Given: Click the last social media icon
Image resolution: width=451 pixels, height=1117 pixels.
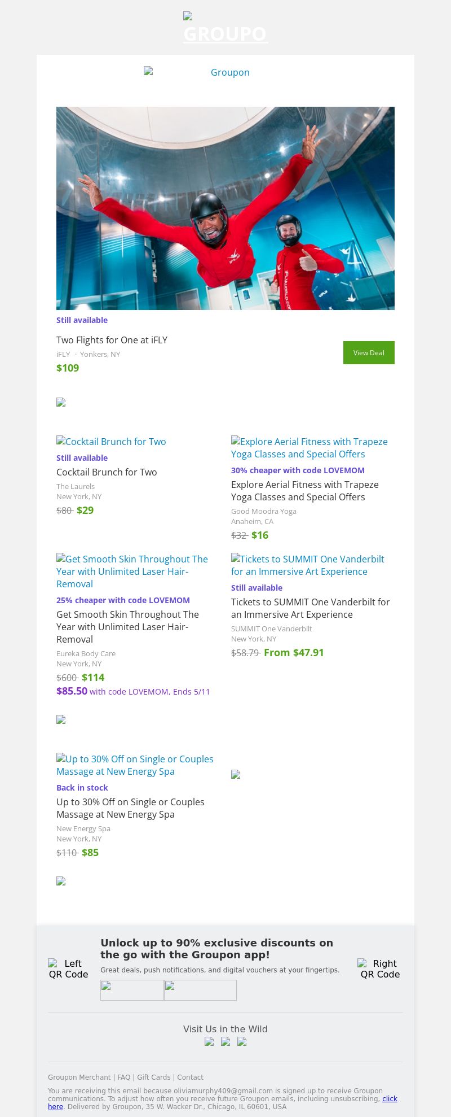Looking at the screenshot, I should pos(242,1042).
